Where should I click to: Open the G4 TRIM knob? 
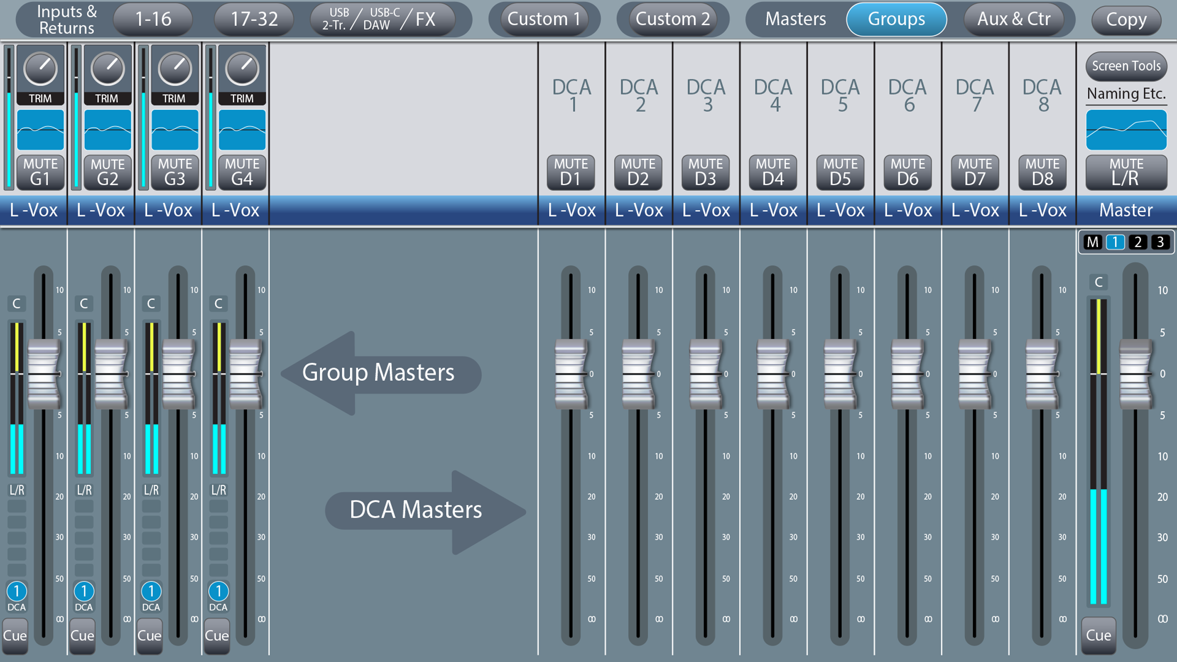pyautogui.click(x=242, y=70)
